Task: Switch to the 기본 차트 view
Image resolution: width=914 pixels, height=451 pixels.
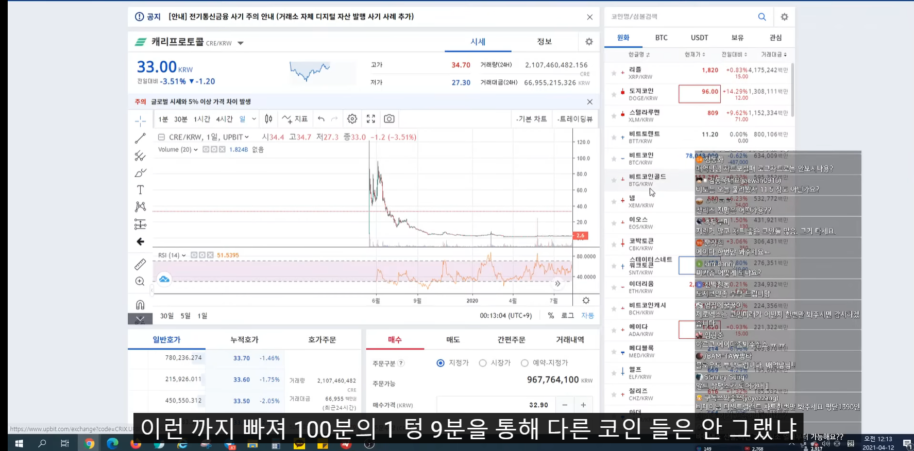Action: coord(531,119)
